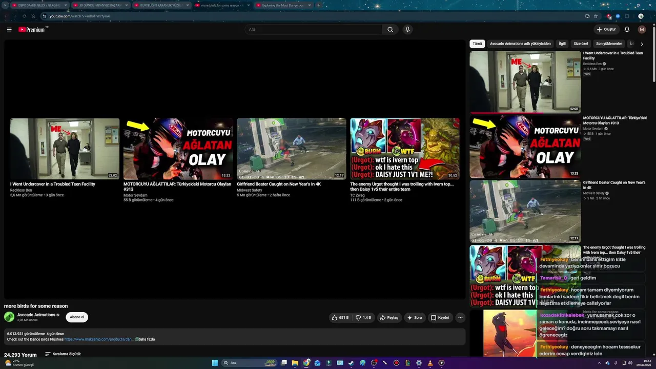Open a new browser tab
Image resolution: width=656 pixels, height=369 pixels.
(x=319, y=5)
